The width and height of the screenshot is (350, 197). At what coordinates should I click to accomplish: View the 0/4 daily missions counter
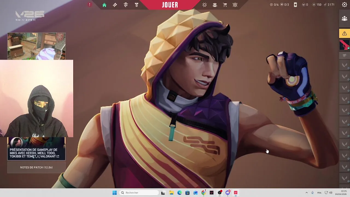[274, 5]
